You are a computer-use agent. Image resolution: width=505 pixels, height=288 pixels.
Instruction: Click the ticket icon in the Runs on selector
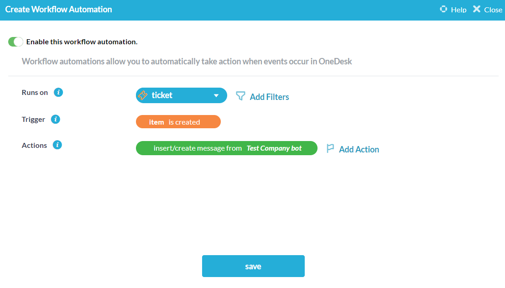(x=143, y=95)
